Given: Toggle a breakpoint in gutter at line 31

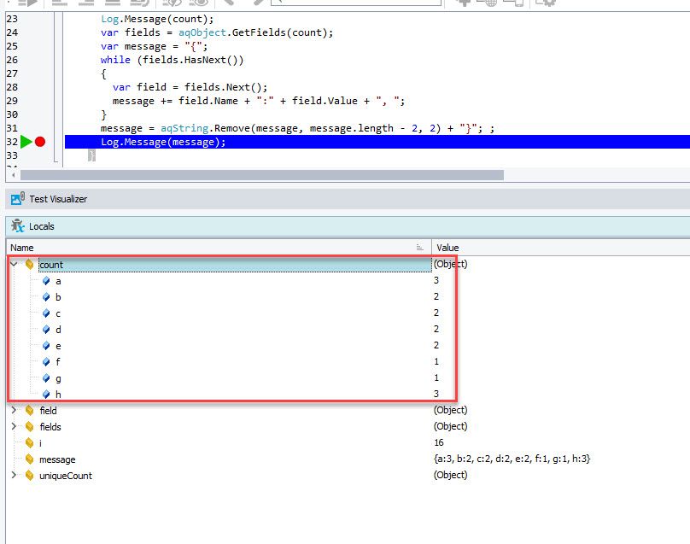Looking at the screenshot, I should point(39,128).
